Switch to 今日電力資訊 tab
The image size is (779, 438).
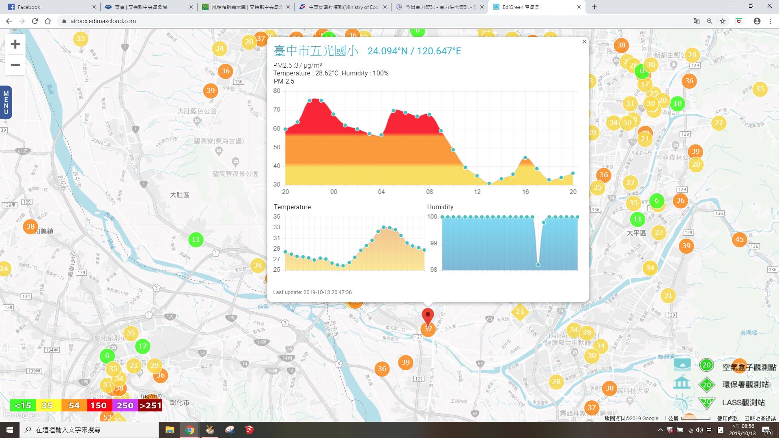coord(440,7)
